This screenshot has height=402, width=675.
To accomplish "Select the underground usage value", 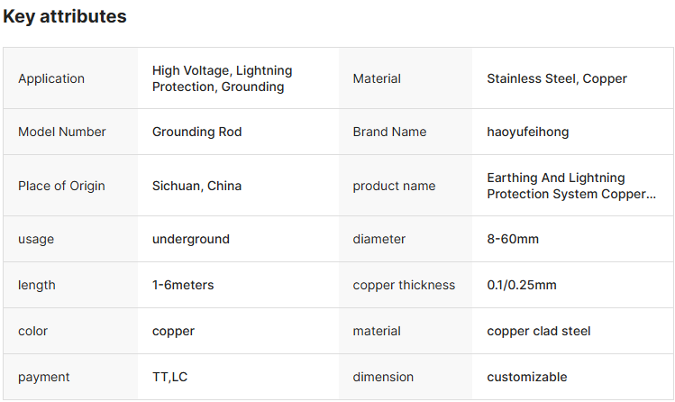I will 190,239.
